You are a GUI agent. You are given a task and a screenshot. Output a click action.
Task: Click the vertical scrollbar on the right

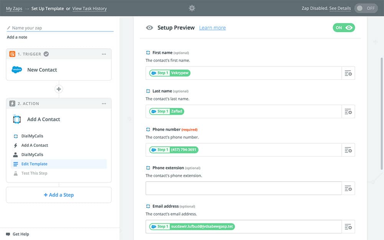pos(381,111)
